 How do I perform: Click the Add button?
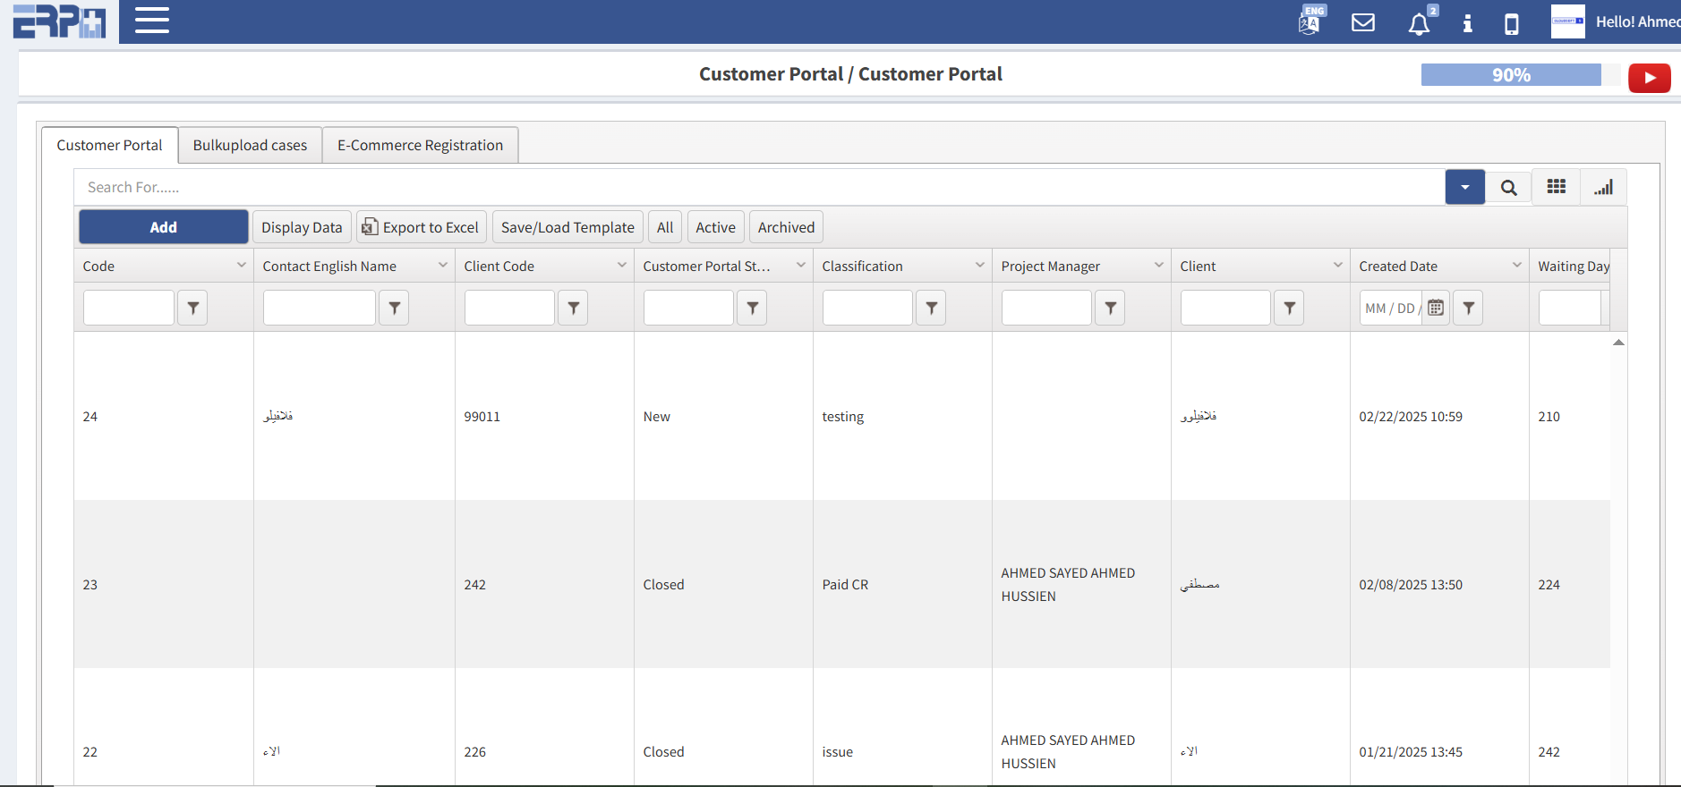tap(163, 227)
